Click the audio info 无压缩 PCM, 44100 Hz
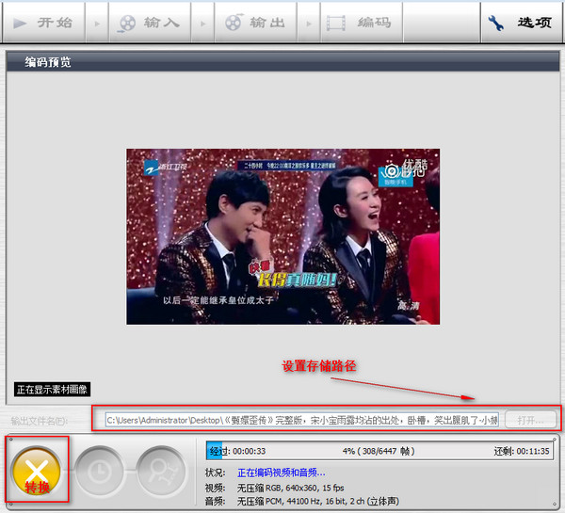 (318, 501)
